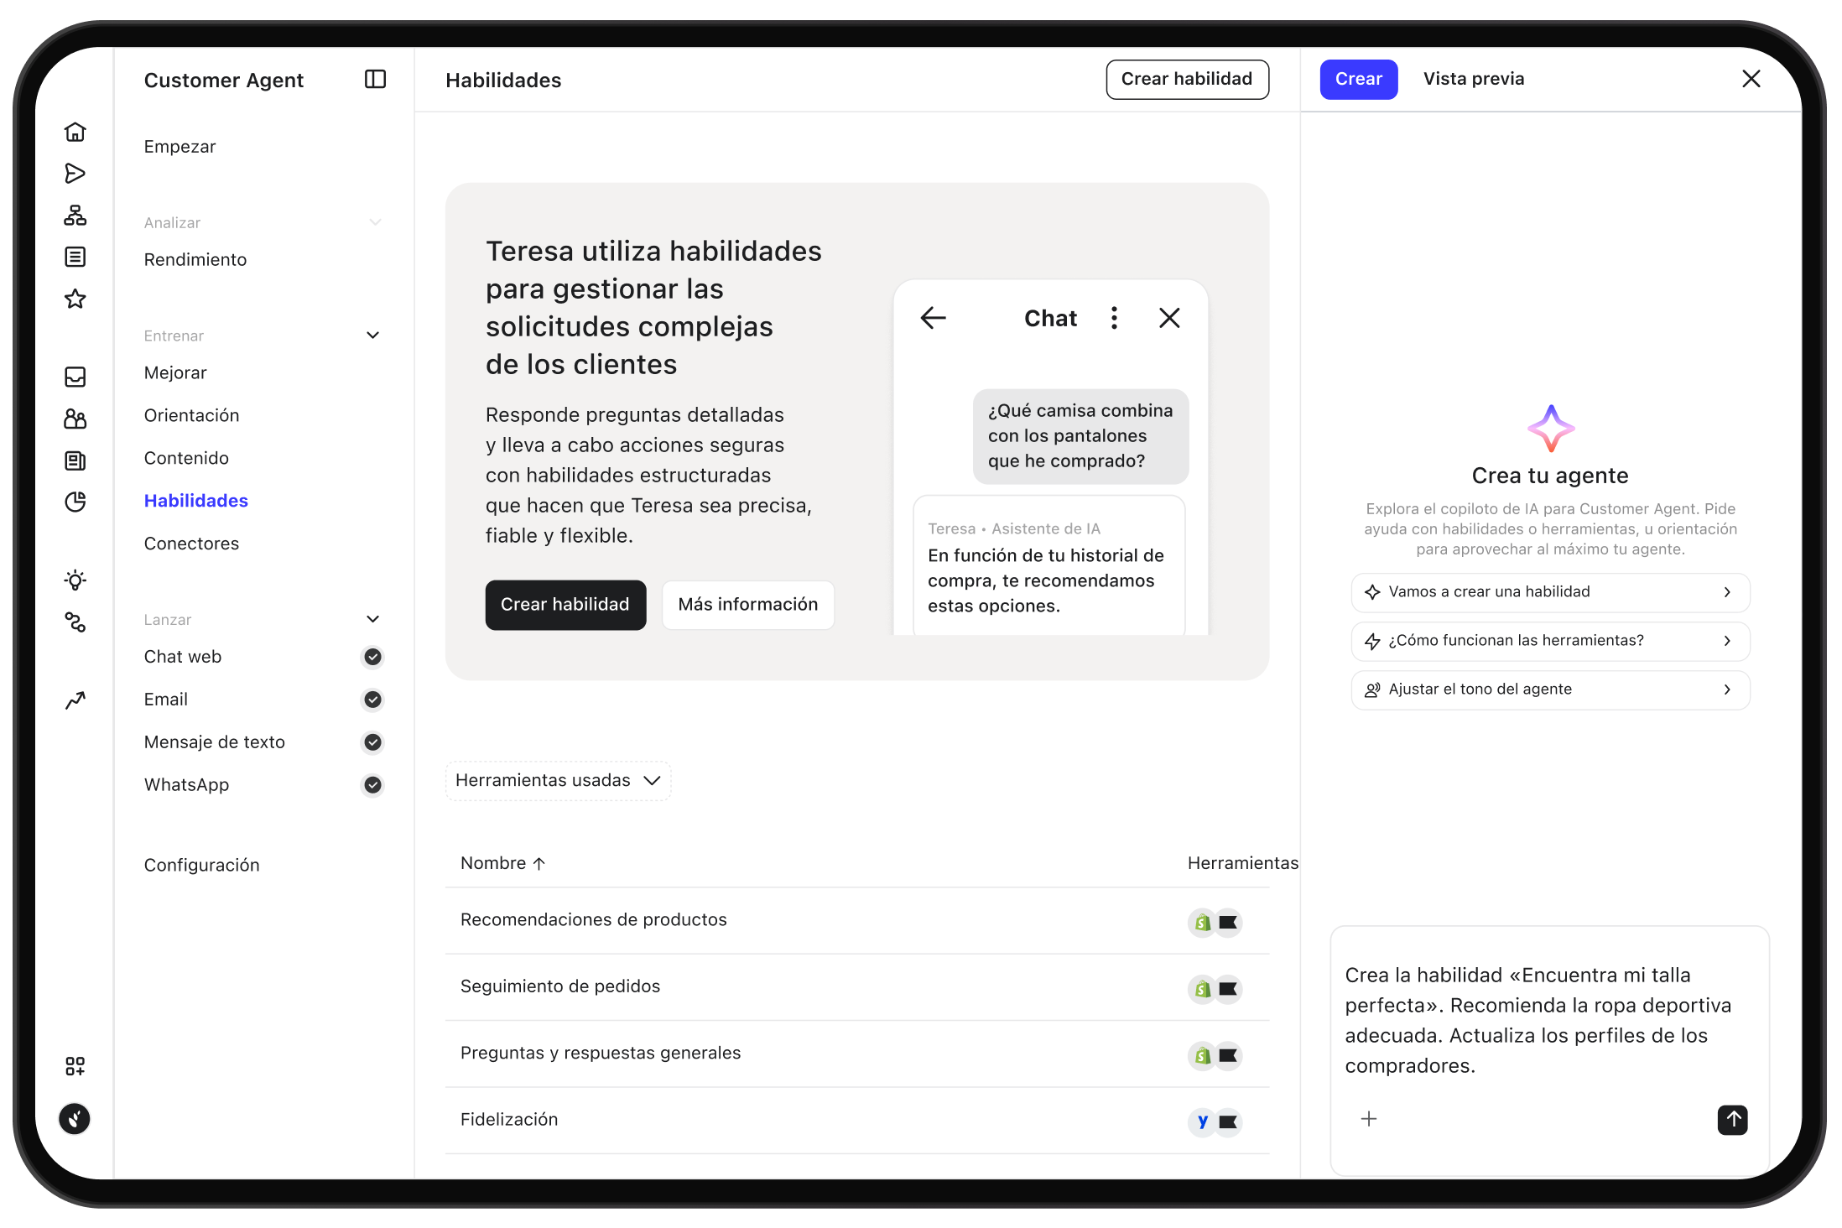Open the send arrow icon in rail

point(75,173)
